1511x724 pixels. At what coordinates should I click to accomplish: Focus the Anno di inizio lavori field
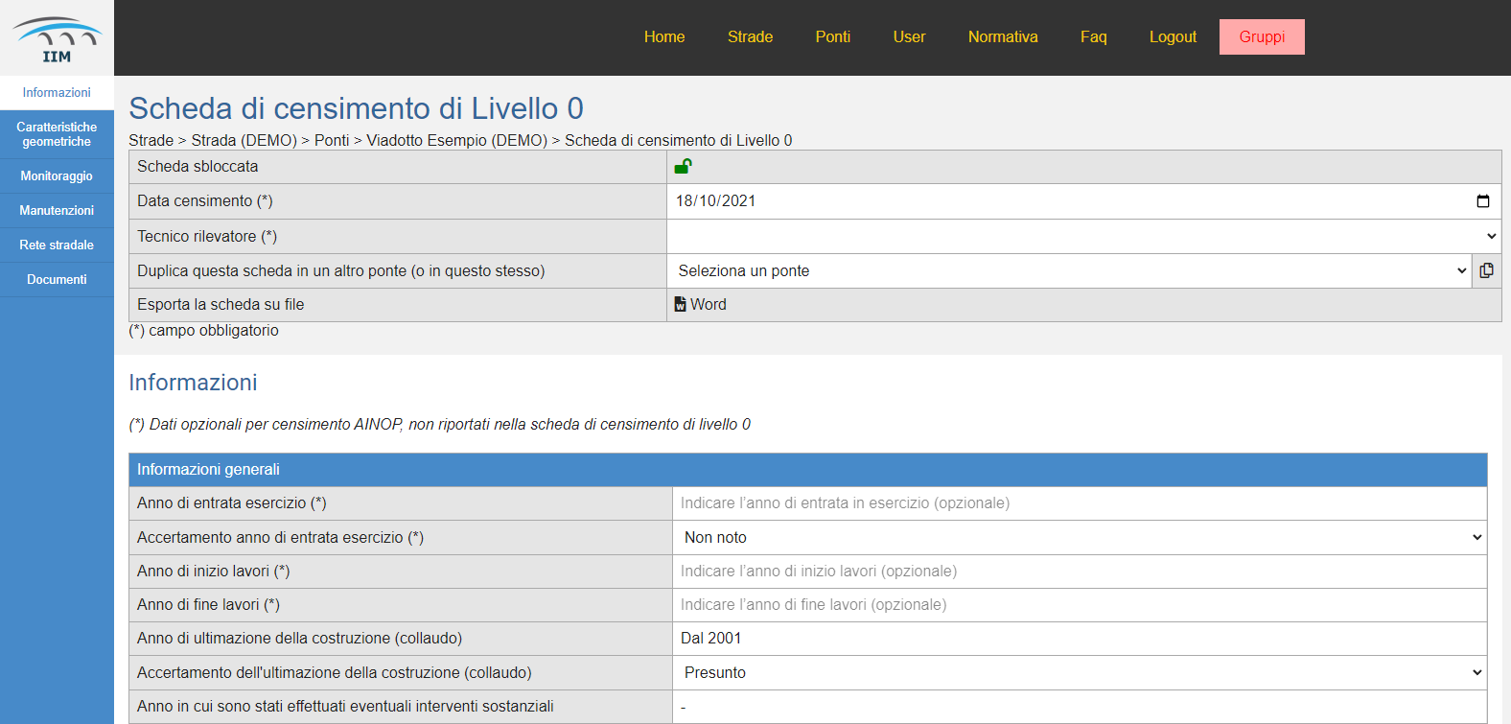coord(1080,572)
